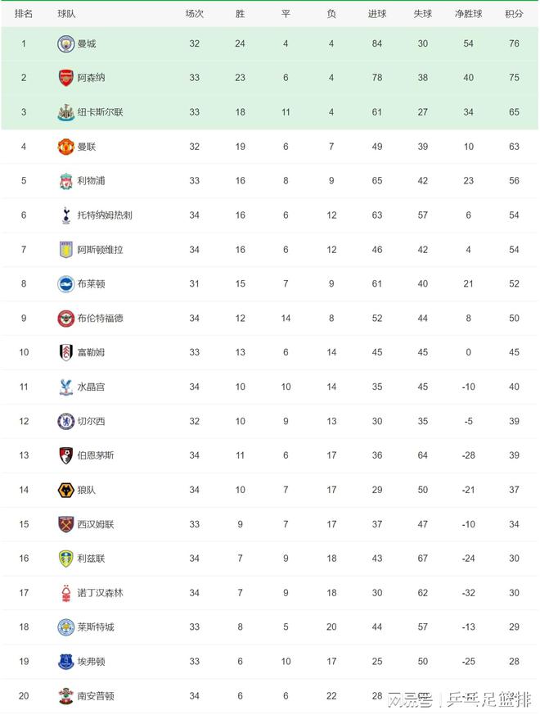This screenshot has width=540, height=715.
Task: Click the 利兹联 team name
Action: point(91,559)
